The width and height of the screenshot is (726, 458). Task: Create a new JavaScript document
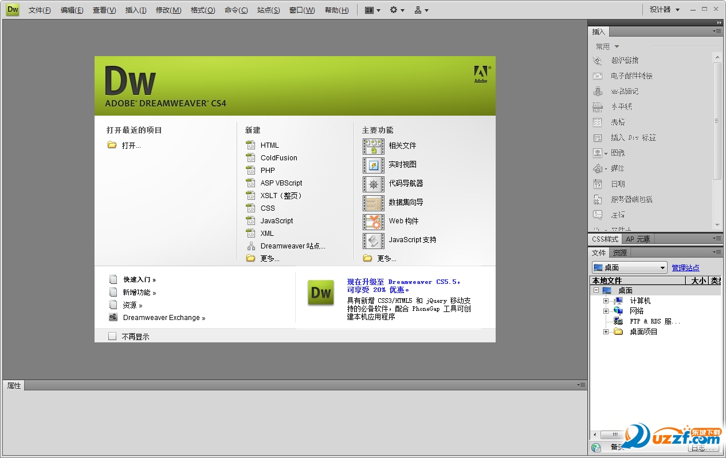coord(277,221)
